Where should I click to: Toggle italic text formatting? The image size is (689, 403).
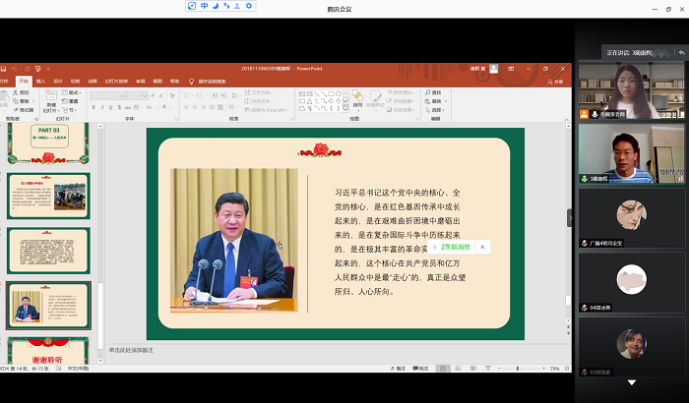[101, 106]
